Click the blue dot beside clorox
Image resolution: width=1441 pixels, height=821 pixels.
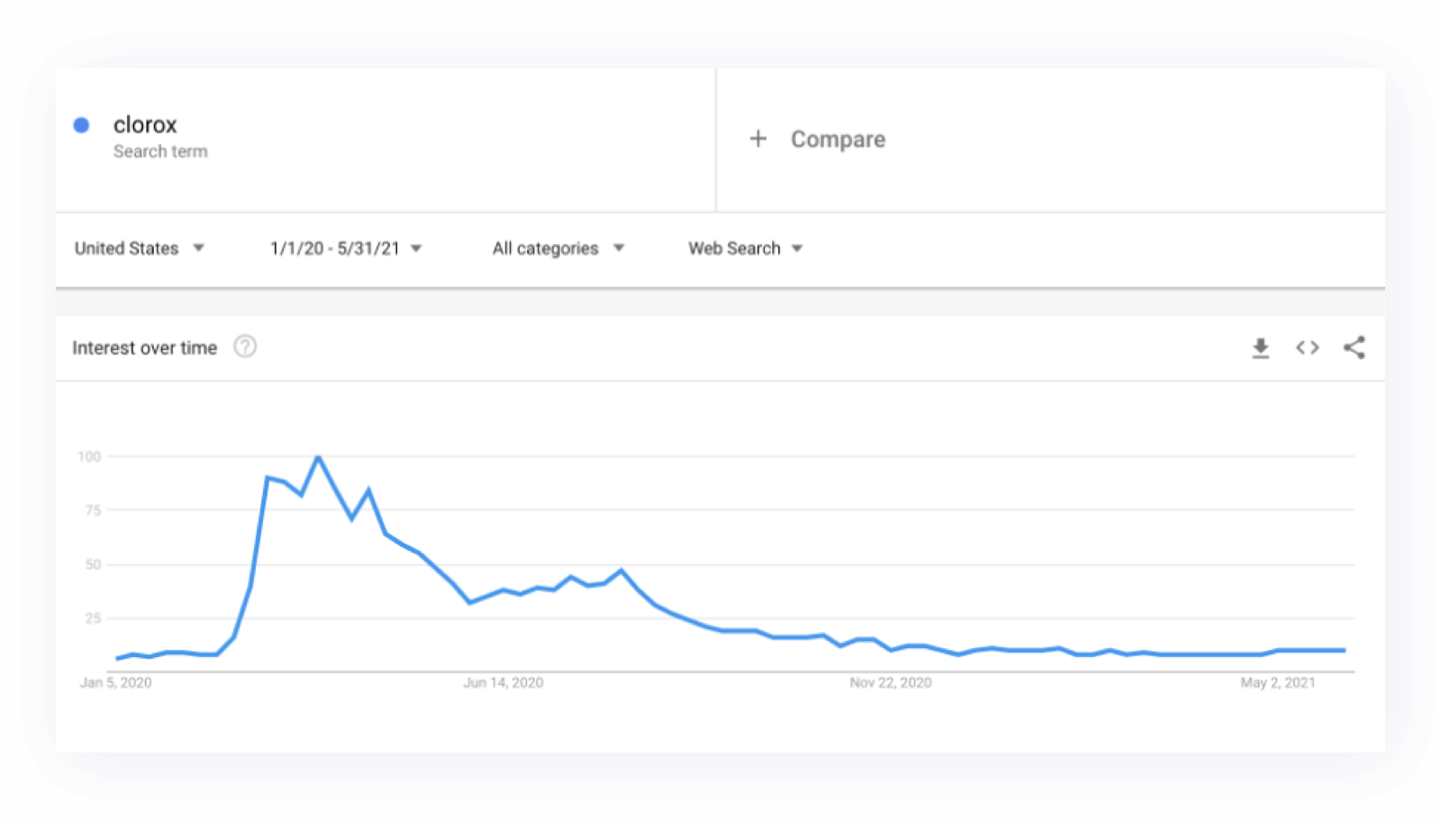(x=81, y=125)
